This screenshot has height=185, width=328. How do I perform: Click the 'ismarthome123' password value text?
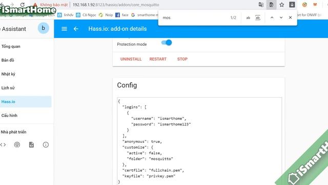[x=174, y=124]
